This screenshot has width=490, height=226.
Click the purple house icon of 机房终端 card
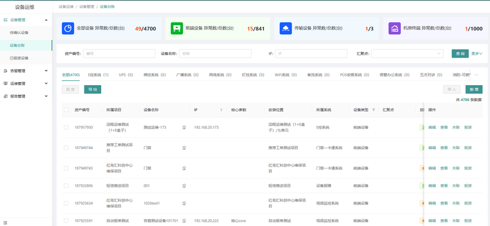394,28
